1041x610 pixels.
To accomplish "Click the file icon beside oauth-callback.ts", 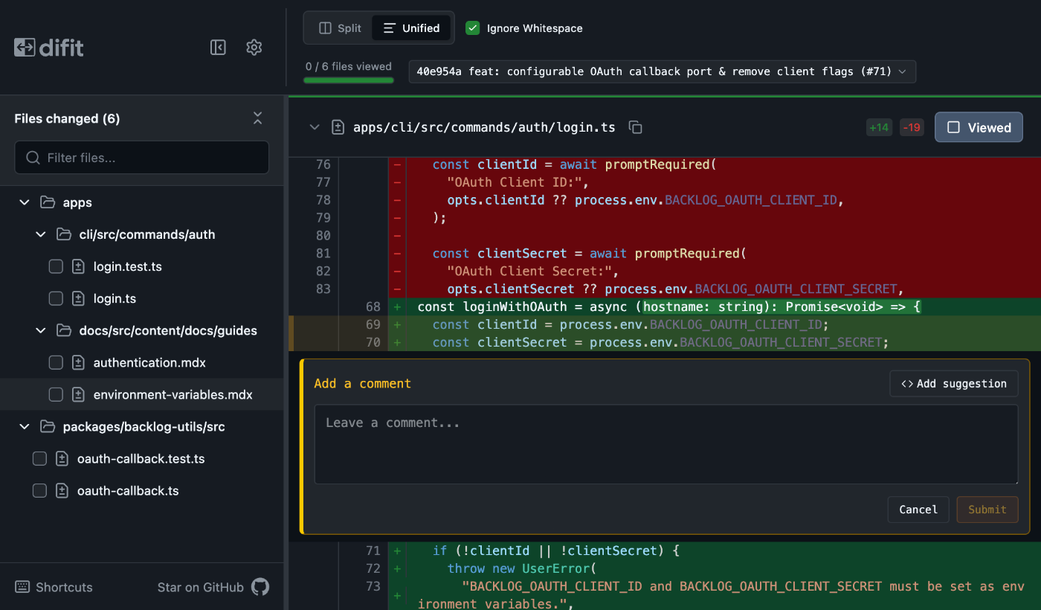I will [x=62, y=490].
